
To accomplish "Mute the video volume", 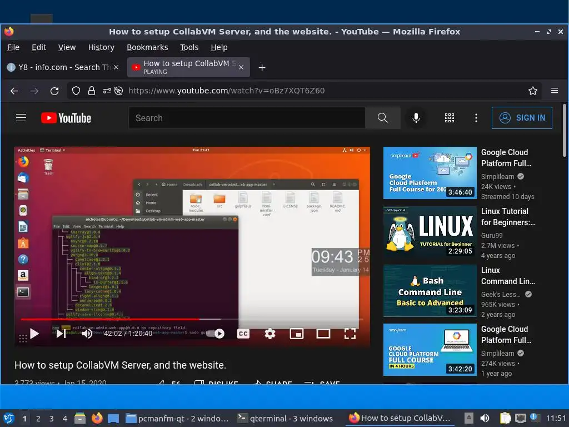I will pyautogui.click(x=87, y=334).
